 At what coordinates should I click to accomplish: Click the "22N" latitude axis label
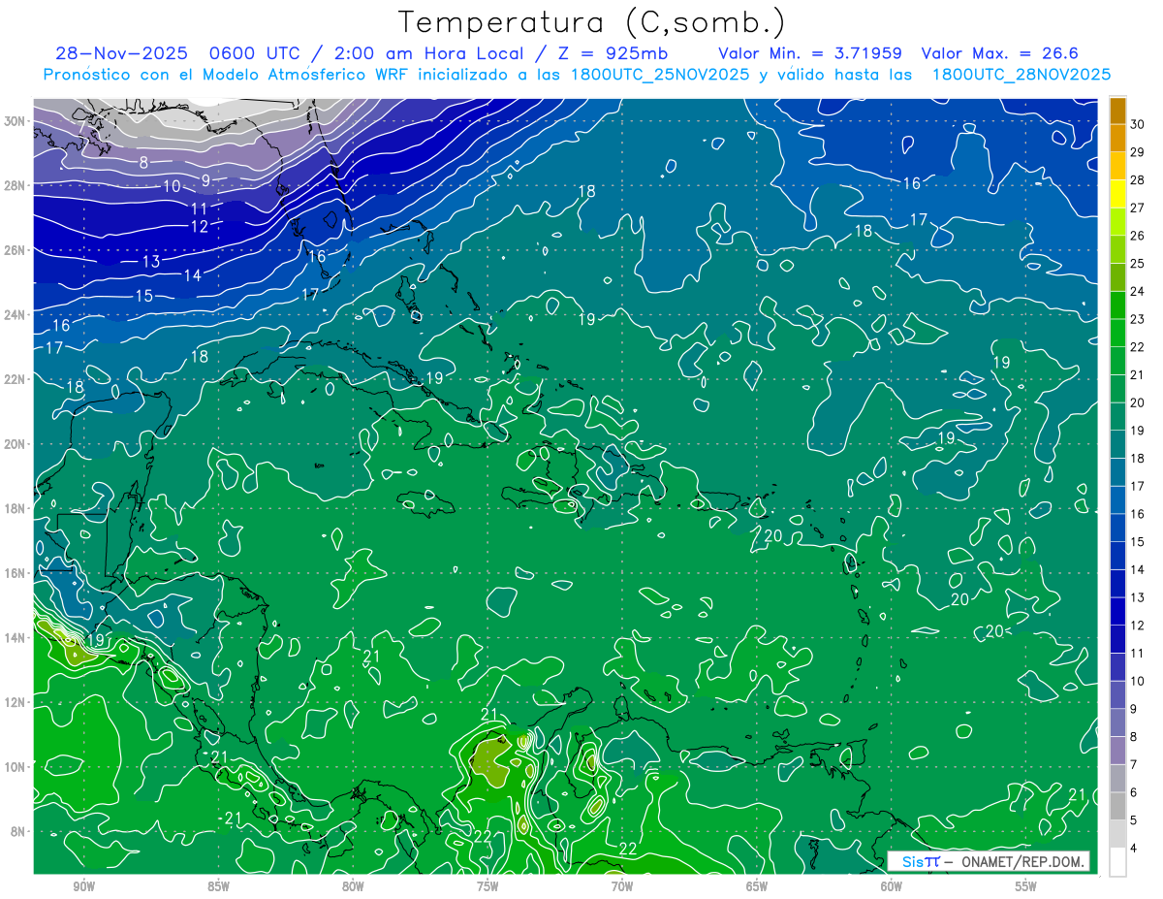(16, 379)
